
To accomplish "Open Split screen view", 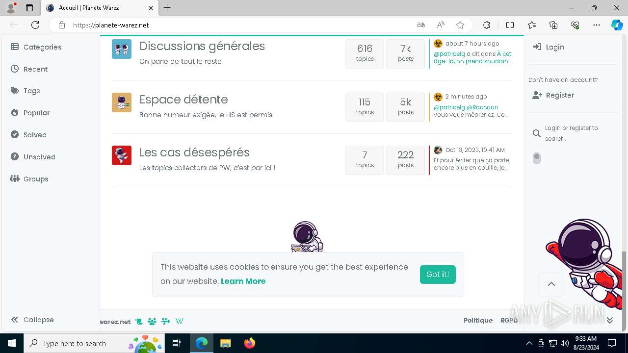I will 510,25.
